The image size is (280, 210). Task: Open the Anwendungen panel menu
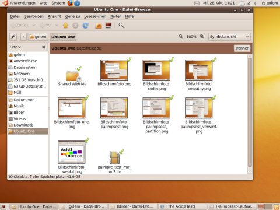pyautogui.click(x=20, y=3)
